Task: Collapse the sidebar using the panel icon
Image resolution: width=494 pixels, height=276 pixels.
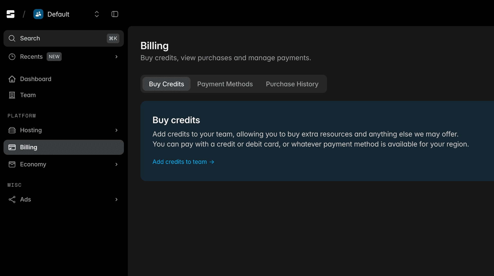Action: point(115,14)
